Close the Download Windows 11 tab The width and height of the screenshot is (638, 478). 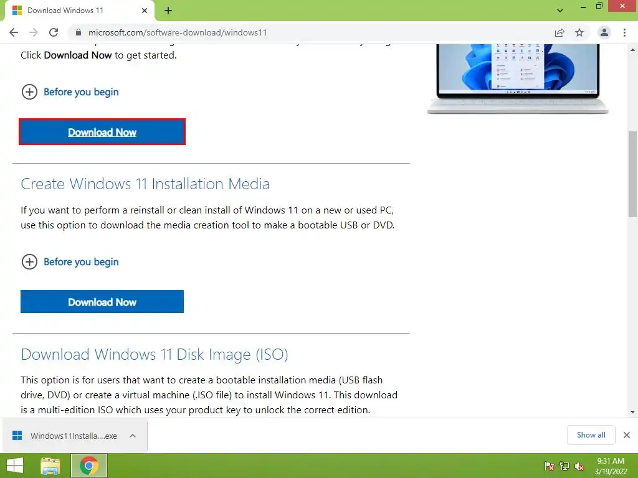[x=145, y=11]
